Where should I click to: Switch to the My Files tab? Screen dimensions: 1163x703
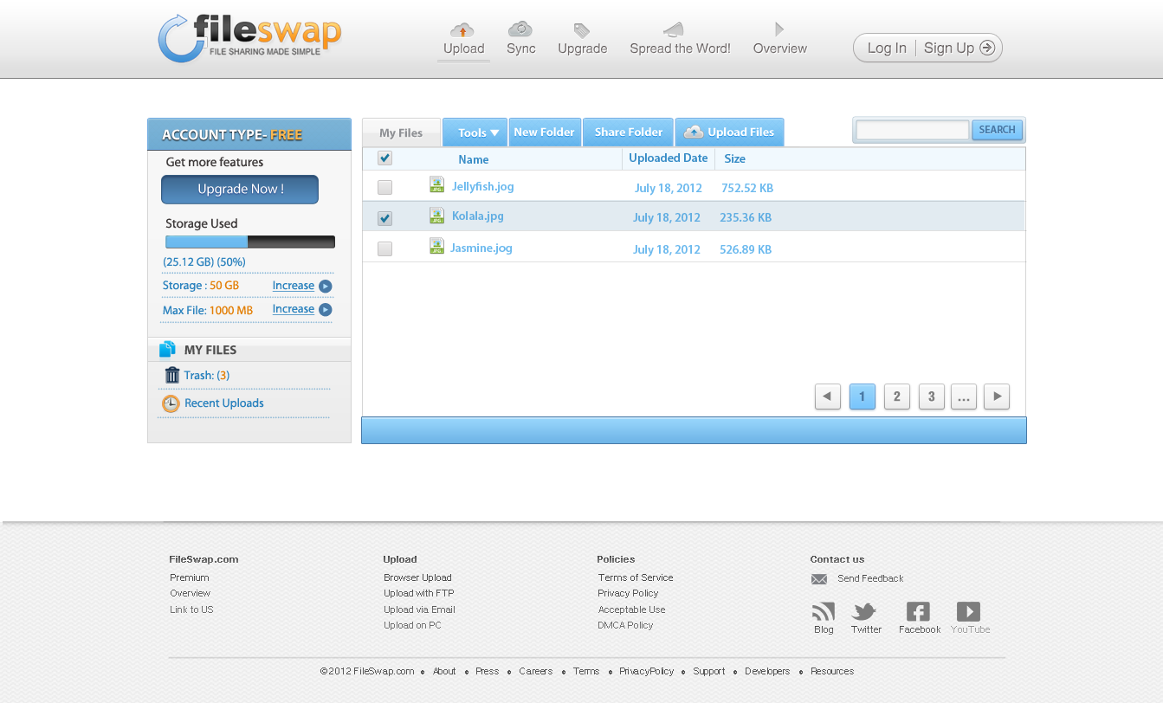[x=401, y=132]
